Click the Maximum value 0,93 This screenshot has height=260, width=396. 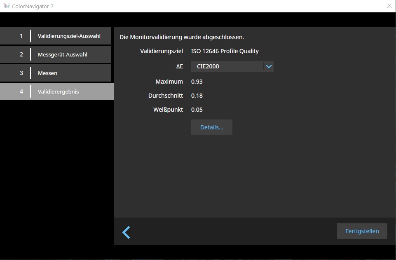197,82
